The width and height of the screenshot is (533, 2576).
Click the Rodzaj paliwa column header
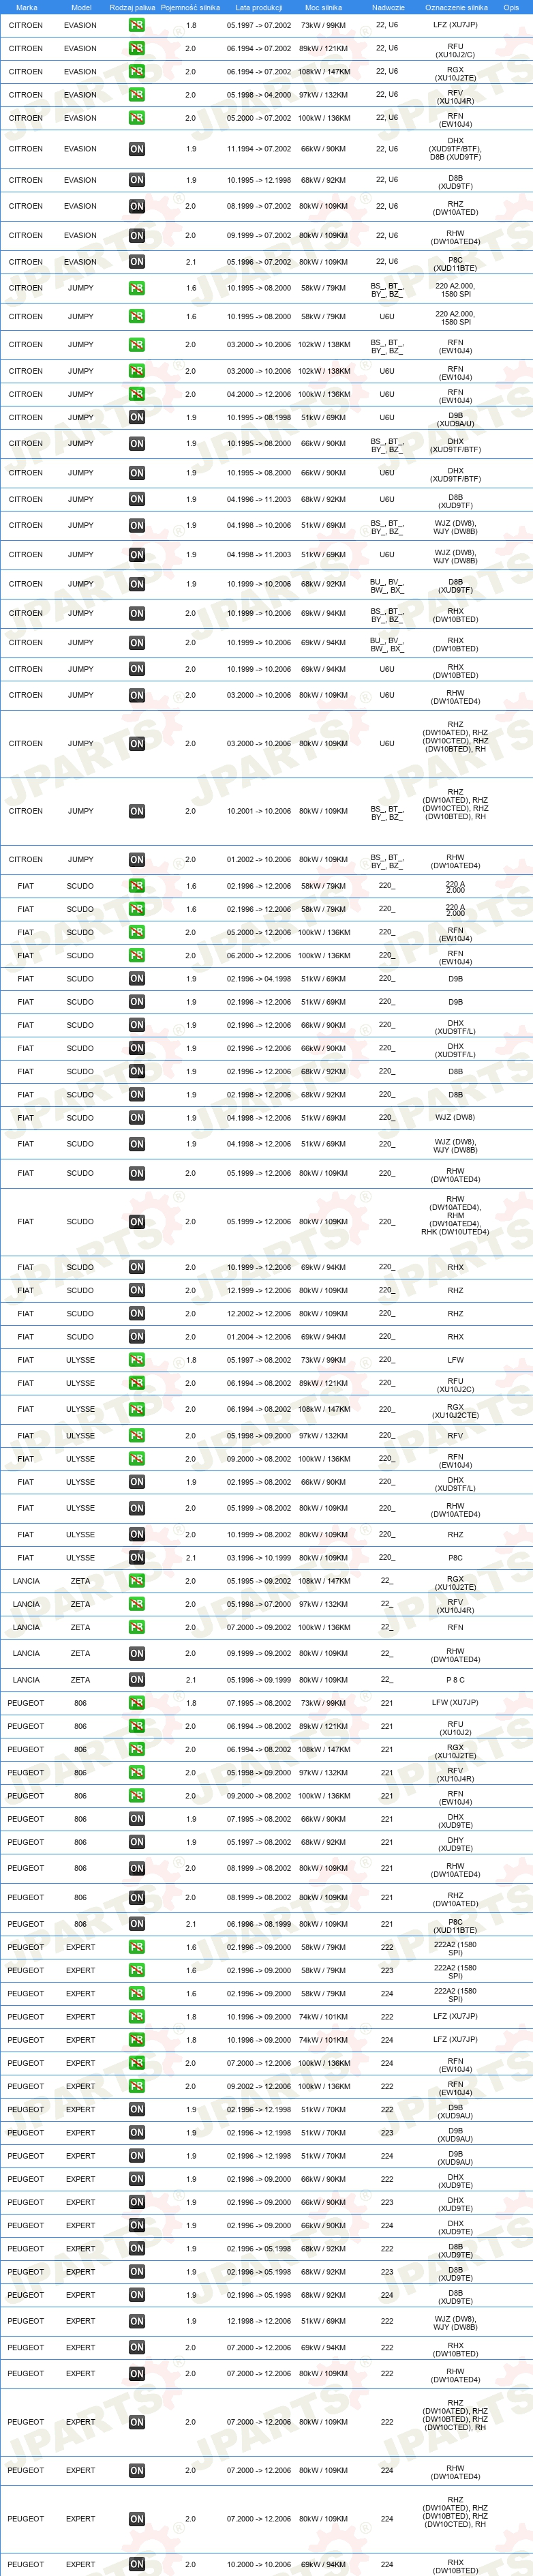(x=132, y=7)
